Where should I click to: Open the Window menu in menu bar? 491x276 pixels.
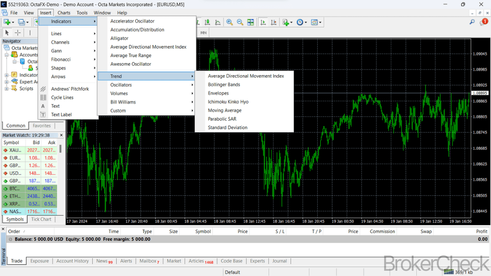coord(103,13)
